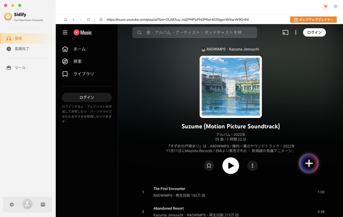The image size is (343, 217).
Task: Click the address bar URL
Action: coord(178,19)
